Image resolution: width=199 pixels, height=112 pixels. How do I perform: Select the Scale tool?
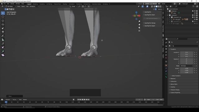3,28
